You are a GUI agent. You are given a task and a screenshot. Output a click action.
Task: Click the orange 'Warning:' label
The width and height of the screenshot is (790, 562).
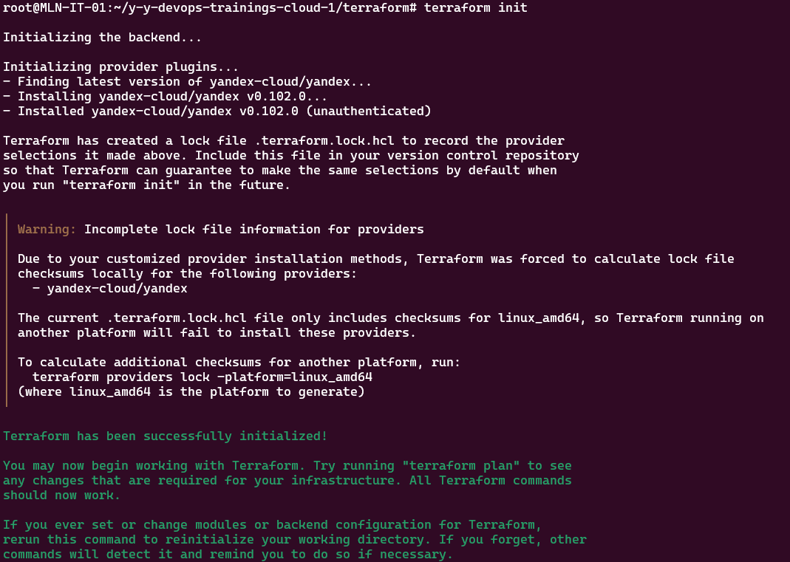pos(47,229)
